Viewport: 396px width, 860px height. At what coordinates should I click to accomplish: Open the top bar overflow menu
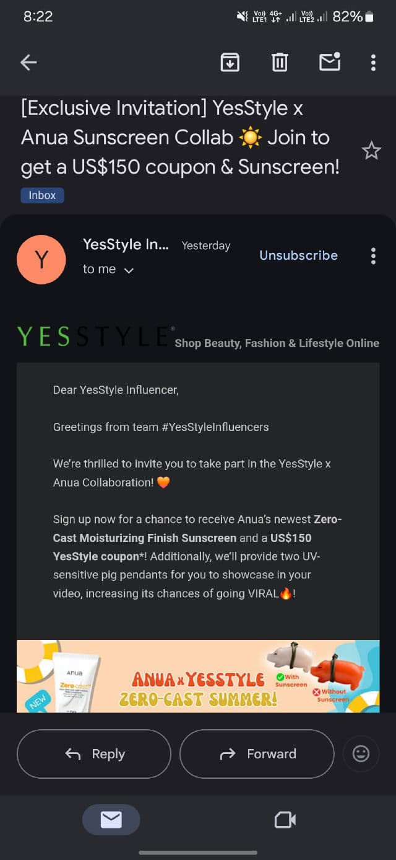click(373, 62)
